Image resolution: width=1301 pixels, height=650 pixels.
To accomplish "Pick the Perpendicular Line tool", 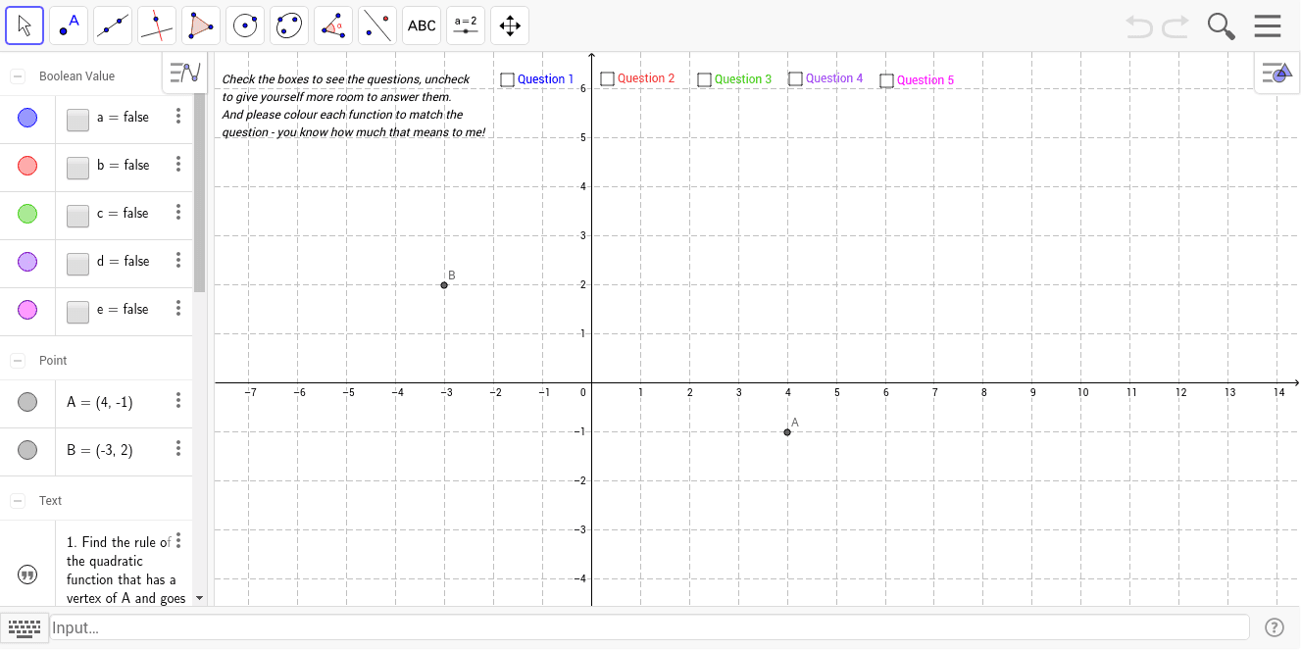I will (157, 25).
